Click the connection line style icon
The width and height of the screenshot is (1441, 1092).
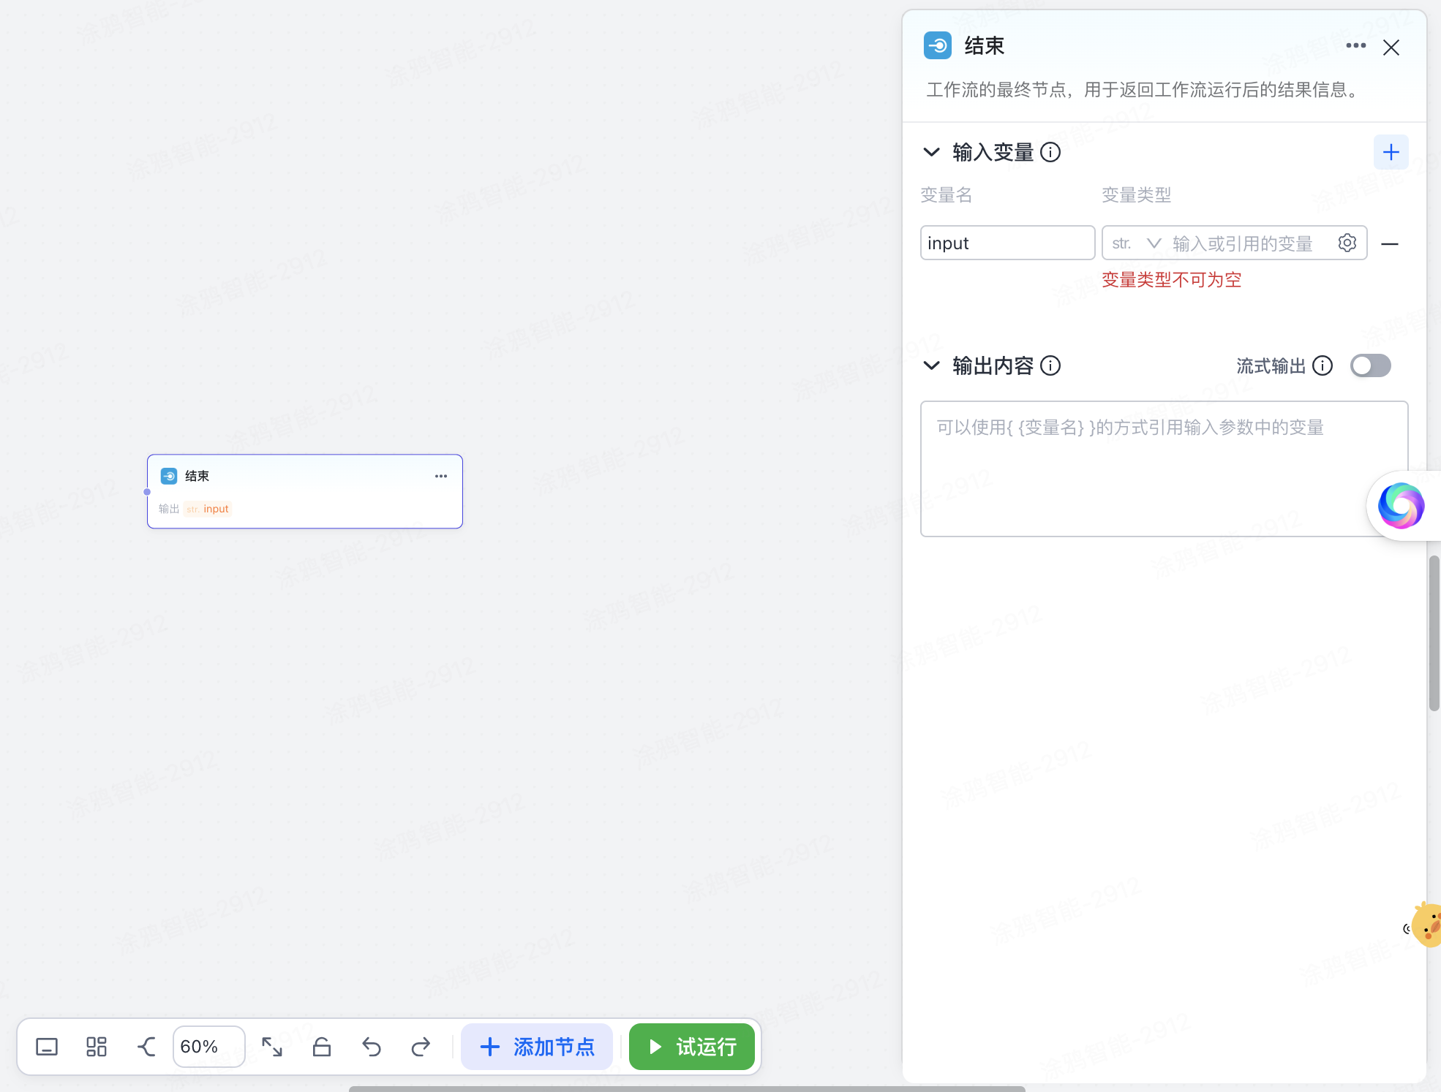(x=146, y=1047)
